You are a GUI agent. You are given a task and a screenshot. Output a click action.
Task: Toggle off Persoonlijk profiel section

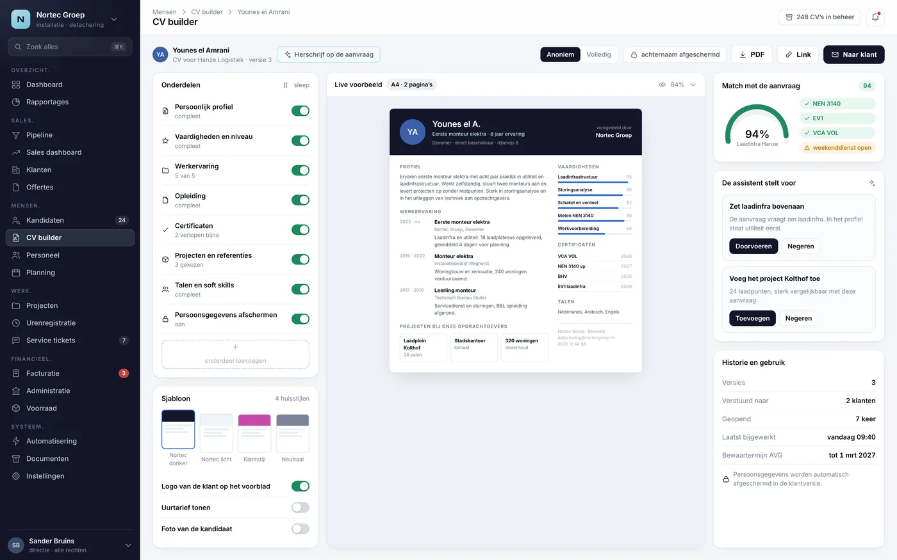[300, 111]
